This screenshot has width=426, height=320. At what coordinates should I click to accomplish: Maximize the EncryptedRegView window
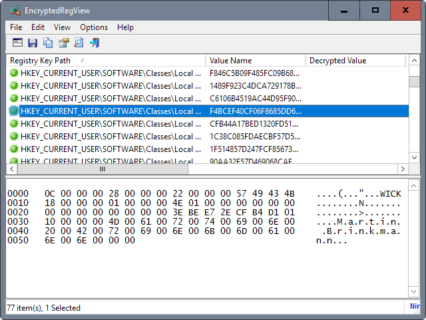tap(375, 11)
